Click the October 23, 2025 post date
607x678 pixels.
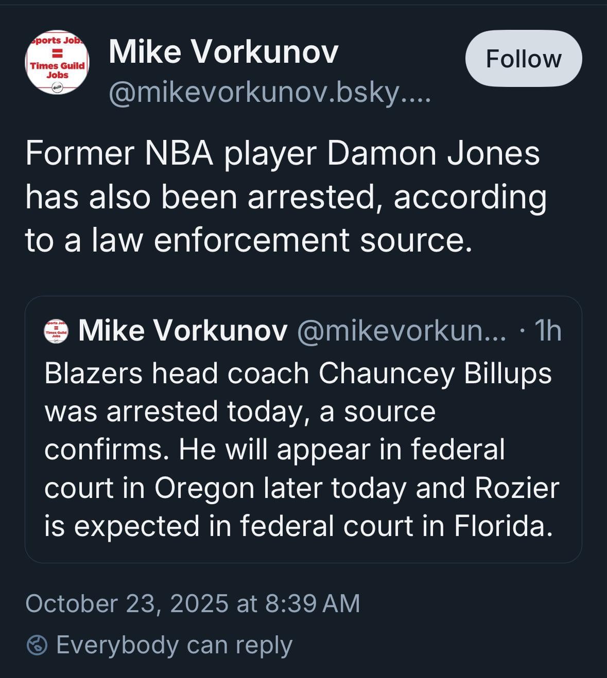click(127, 603)
